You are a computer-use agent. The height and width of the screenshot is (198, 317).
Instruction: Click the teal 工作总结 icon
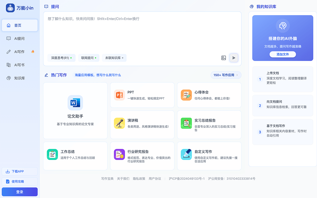[x=52, y=154]
